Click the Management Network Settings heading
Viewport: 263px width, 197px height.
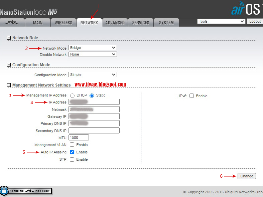pyautogui.click(x=41, y=85)
